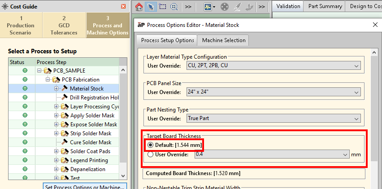
Task: Open the board thickness override value dropdown
Action: pyautogui.click(x=272, y=155)
